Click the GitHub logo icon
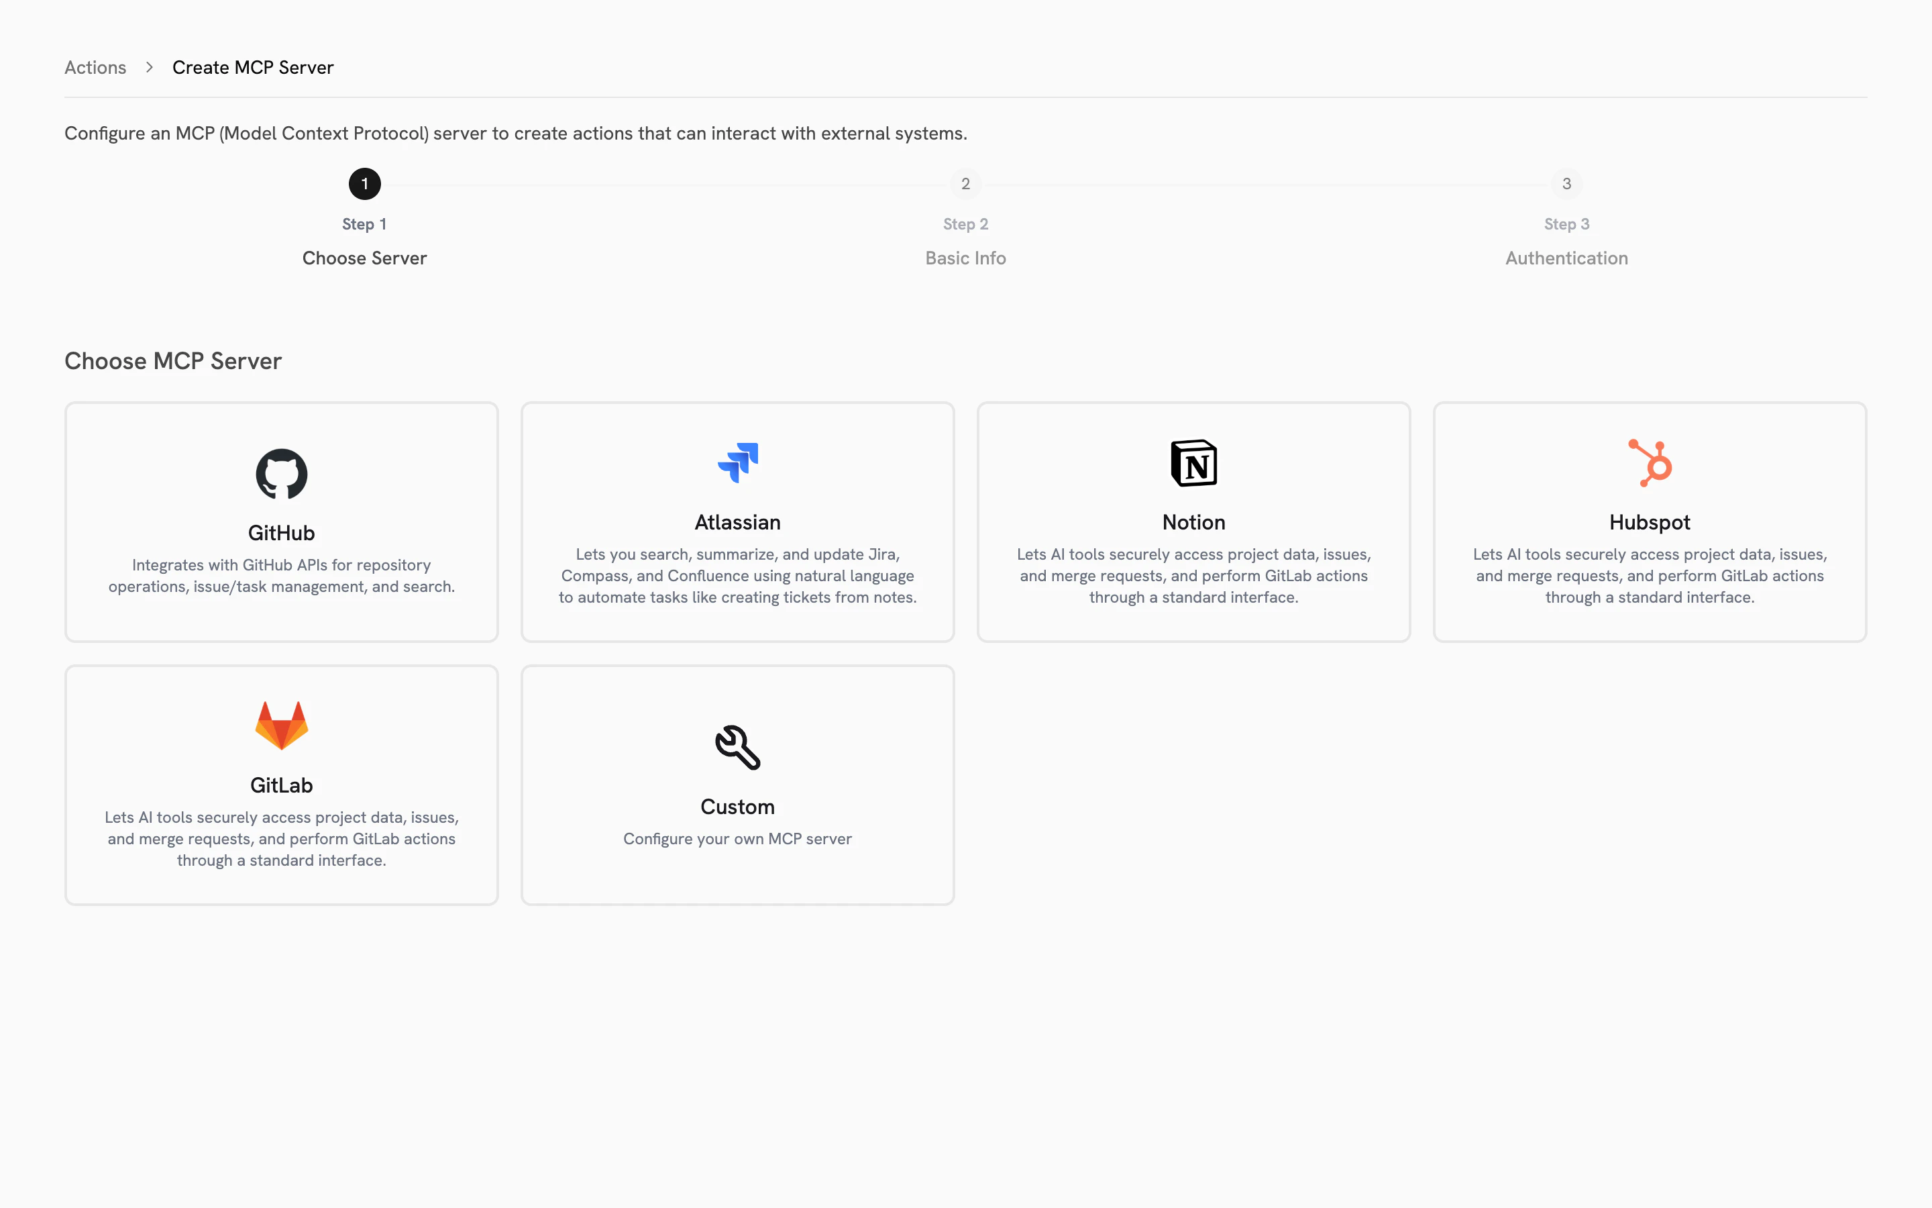 (281, 474)
